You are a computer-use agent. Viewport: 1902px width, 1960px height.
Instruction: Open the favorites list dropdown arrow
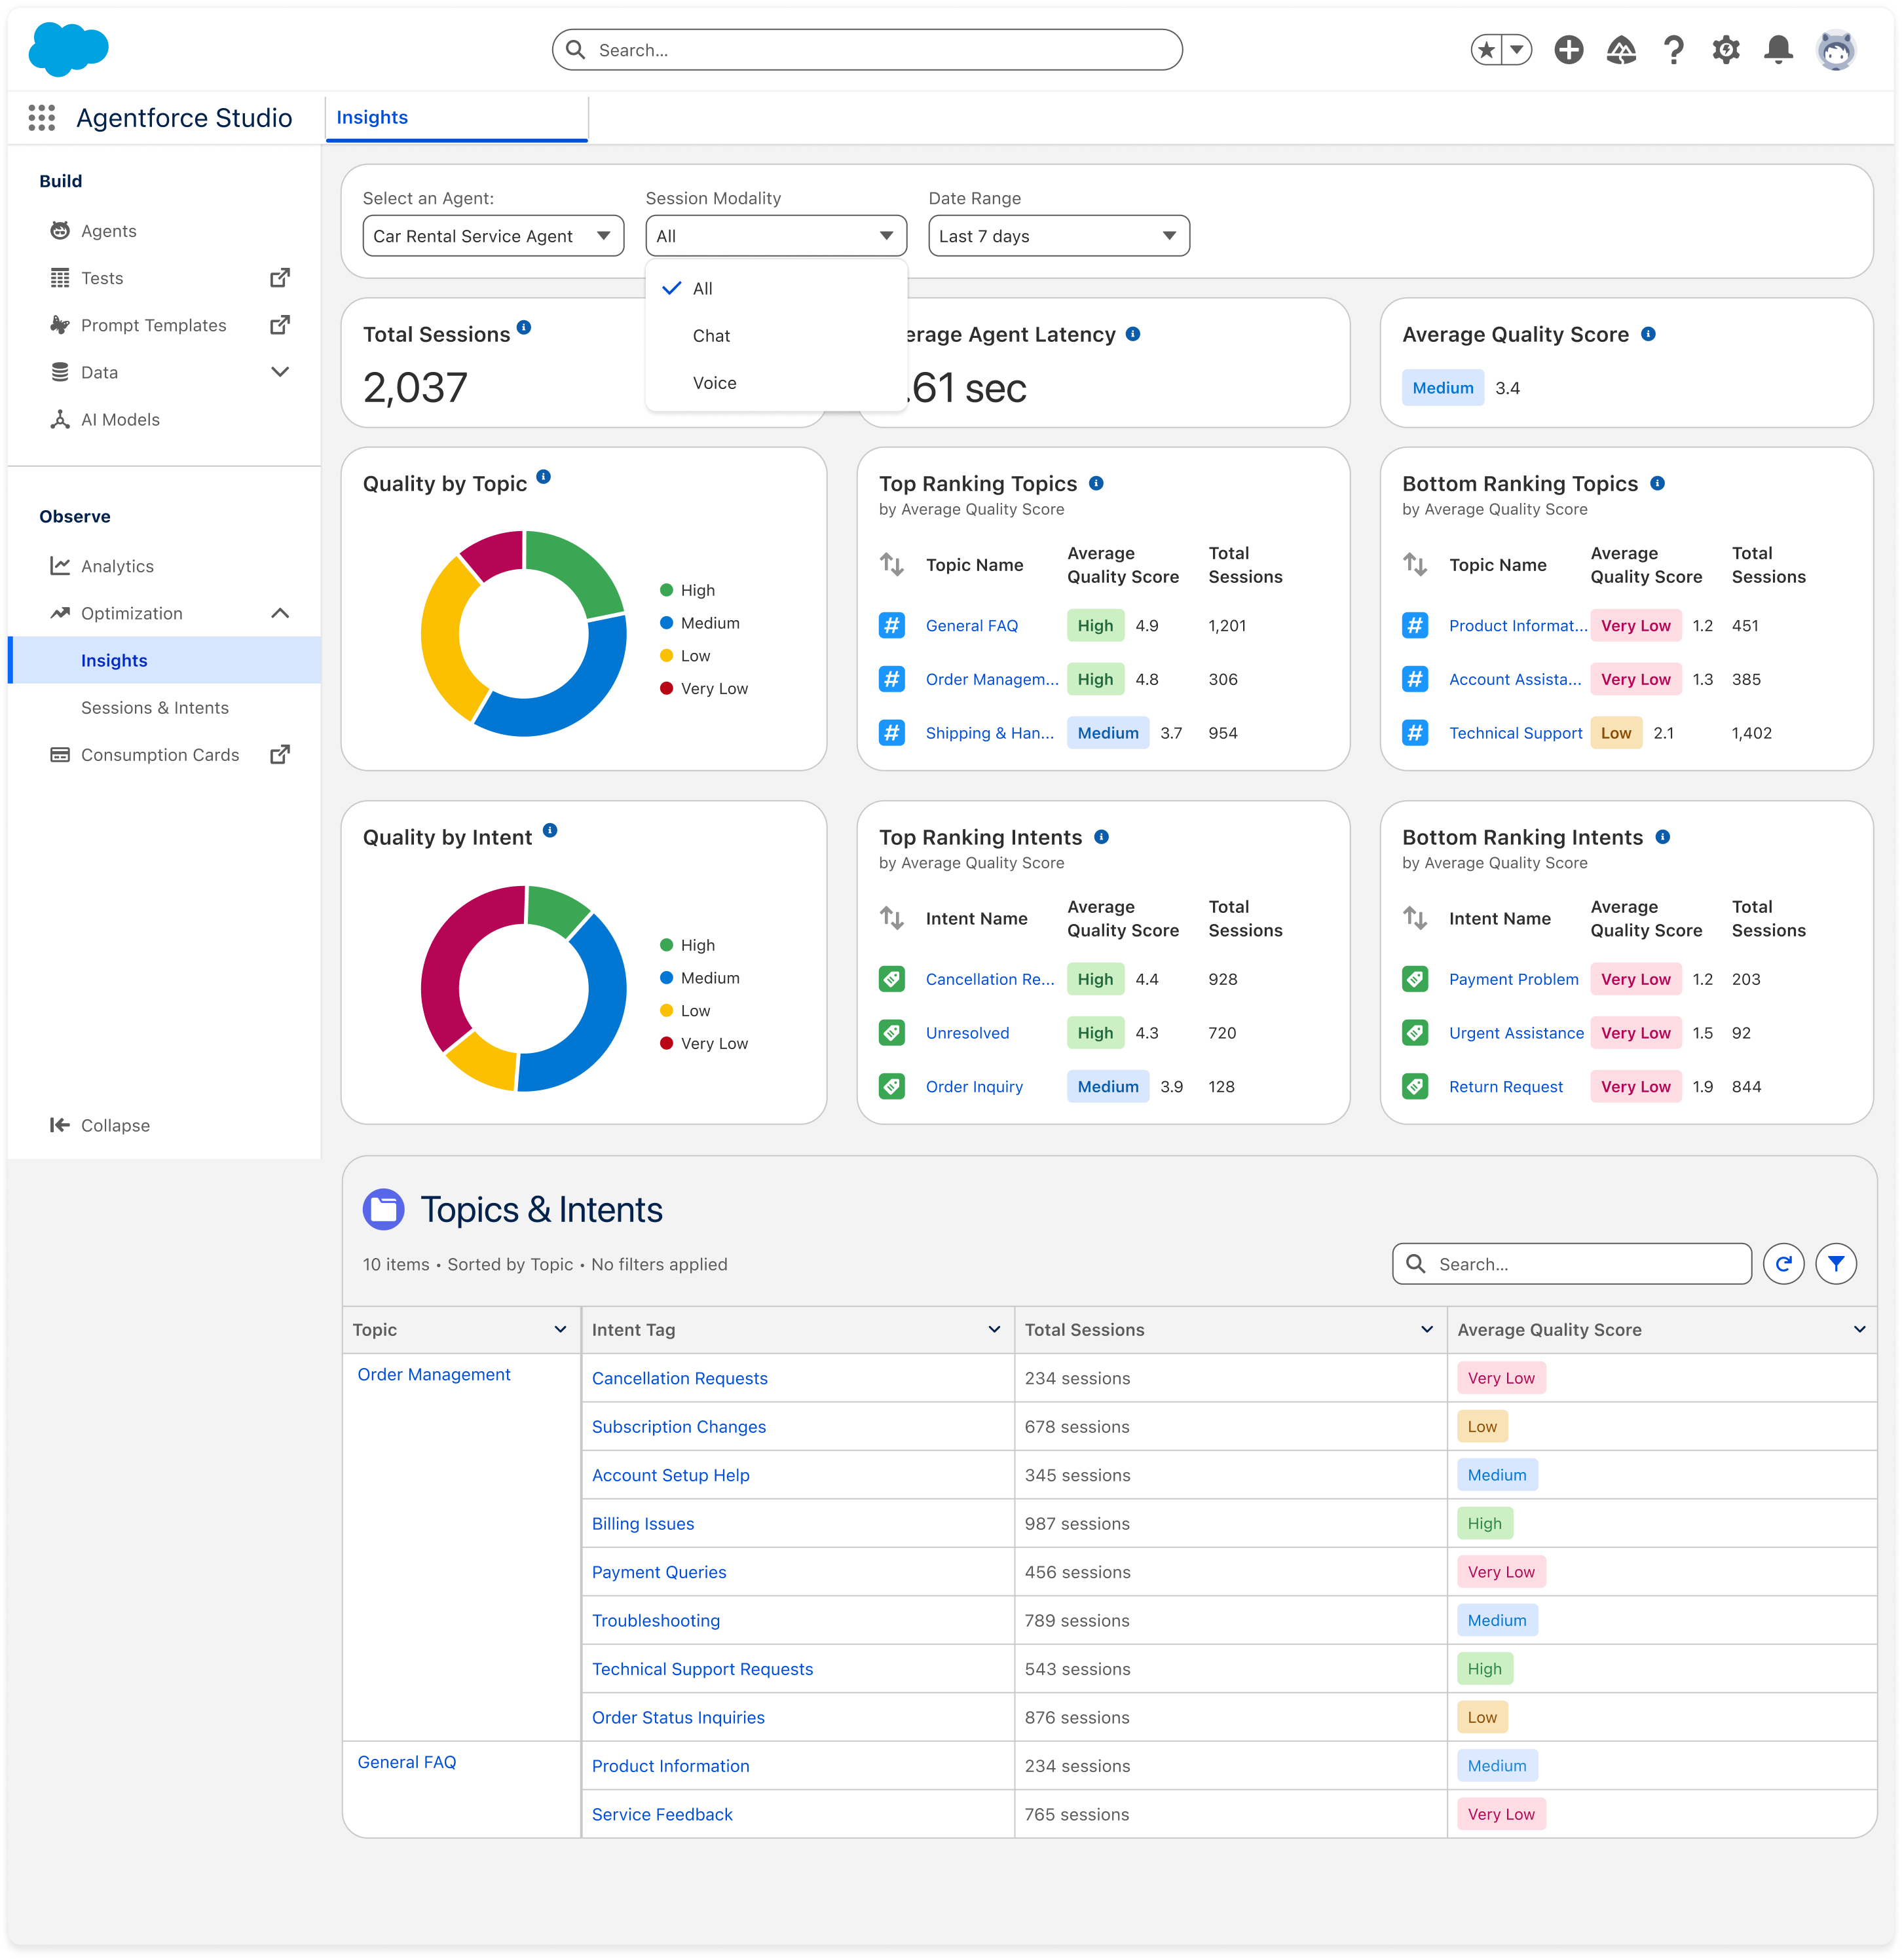pos(1517,50)
